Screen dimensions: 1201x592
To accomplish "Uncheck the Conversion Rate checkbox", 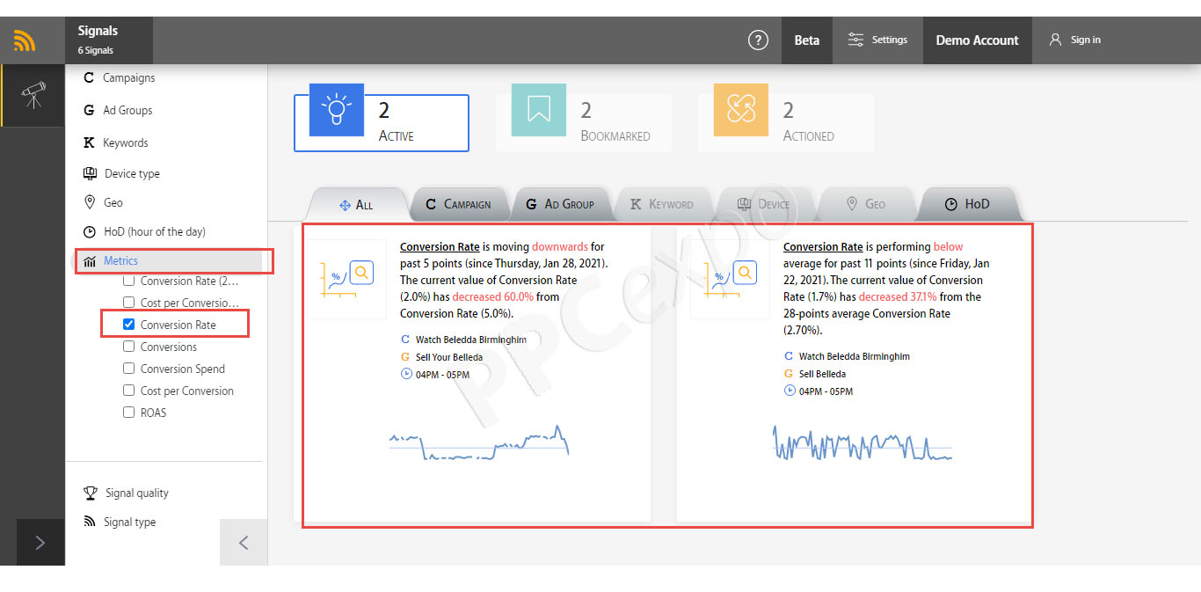I will [129, 325].
